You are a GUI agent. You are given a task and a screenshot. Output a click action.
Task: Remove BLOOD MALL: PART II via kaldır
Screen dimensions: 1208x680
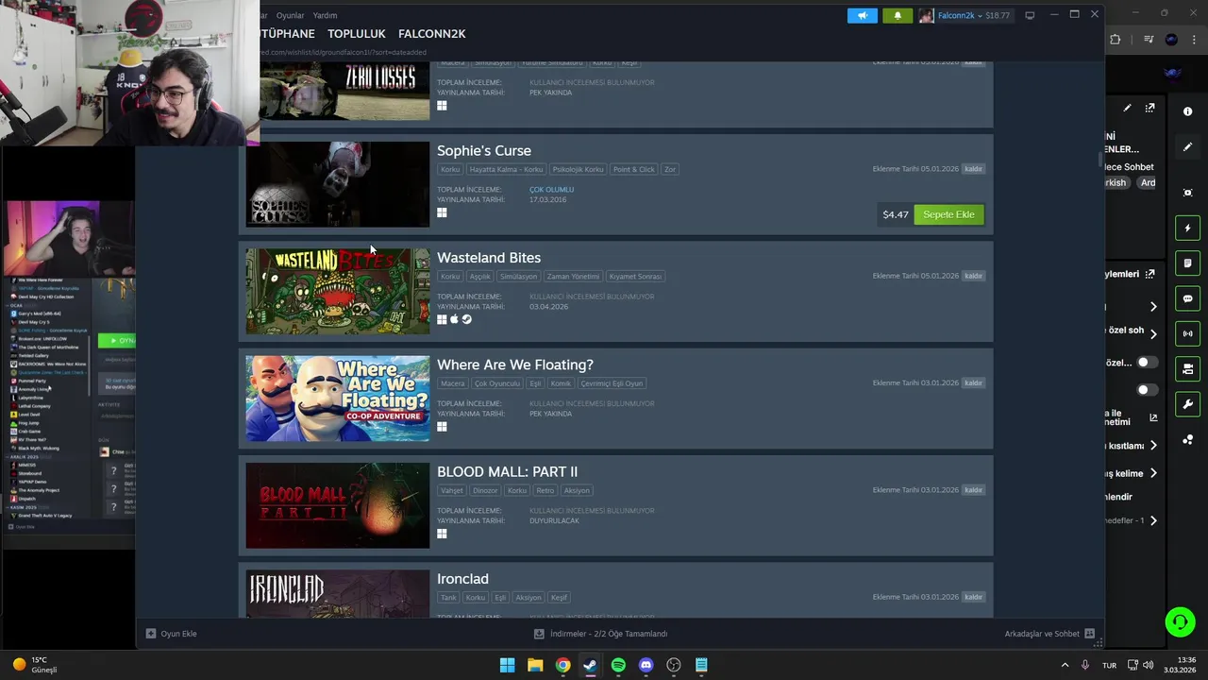[x=973, y=490]
